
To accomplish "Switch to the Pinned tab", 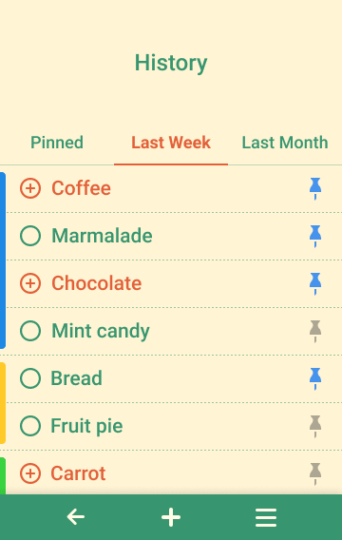I will (x=57, y=143).
